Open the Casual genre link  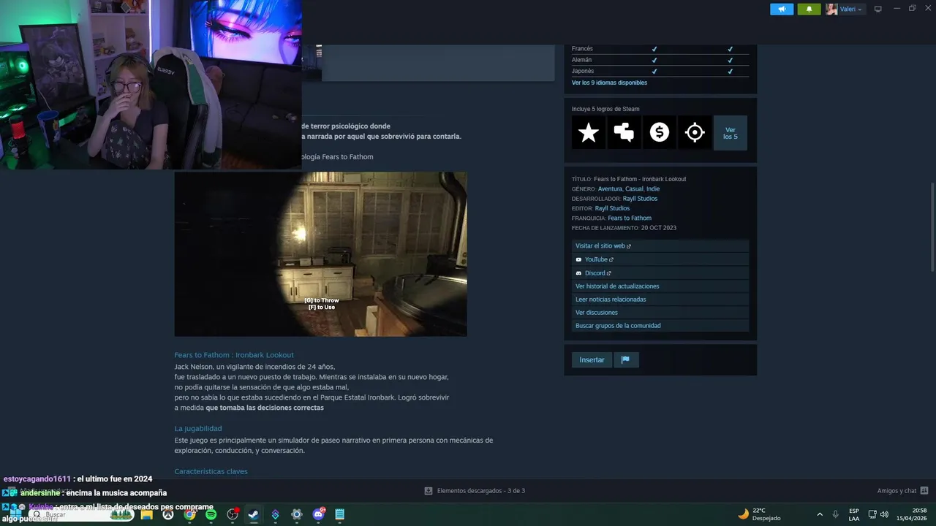coord(634,188)
